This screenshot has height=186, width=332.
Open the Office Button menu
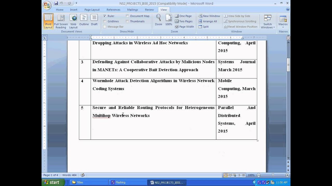coord(47,5)
